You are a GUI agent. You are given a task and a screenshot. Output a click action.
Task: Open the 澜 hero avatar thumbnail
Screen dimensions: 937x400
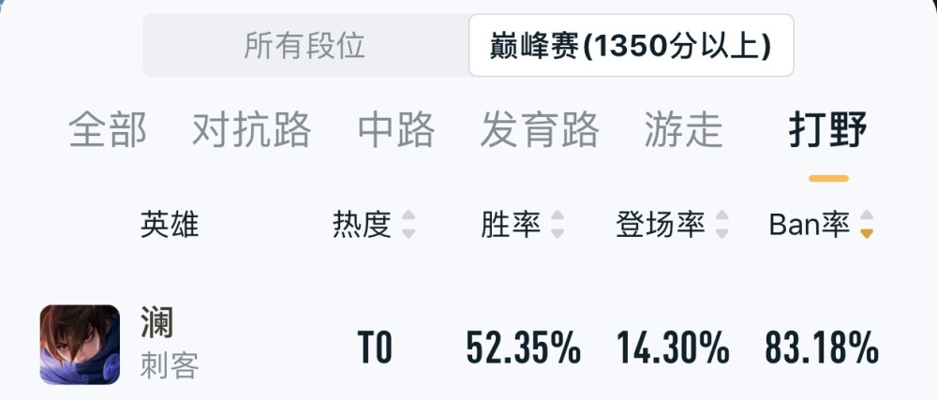(x=80, y=345)
